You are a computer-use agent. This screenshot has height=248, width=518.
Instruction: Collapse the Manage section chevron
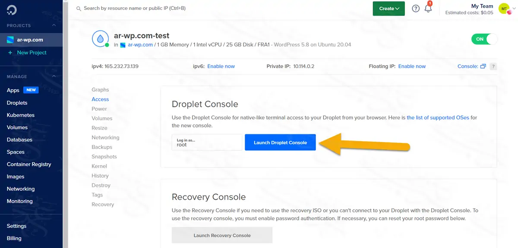click(54, 77)
